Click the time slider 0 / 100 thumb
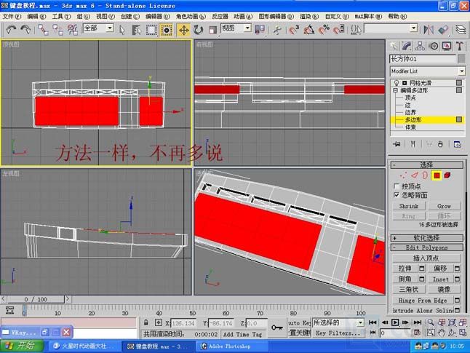Viewport: 470px width, 353px height. click(x=36, y=299)
